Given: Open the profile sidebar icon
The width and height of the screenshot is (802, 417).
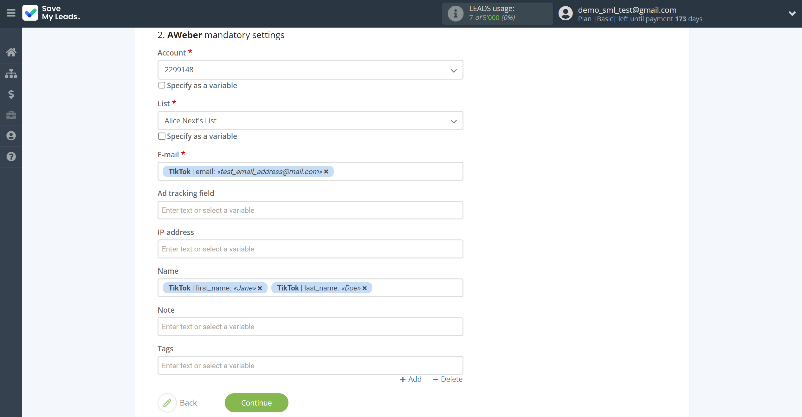Looking at the screenshot, I should [x=11, y=136].
